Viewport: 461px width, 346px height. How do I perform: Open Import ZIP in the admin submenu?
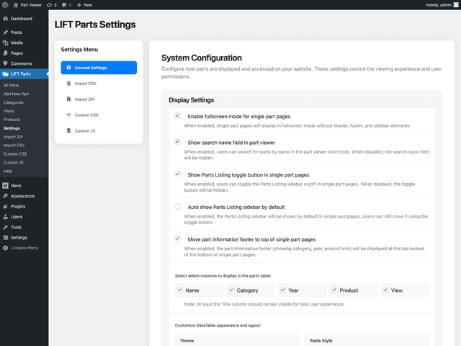(x=13, y=137)
